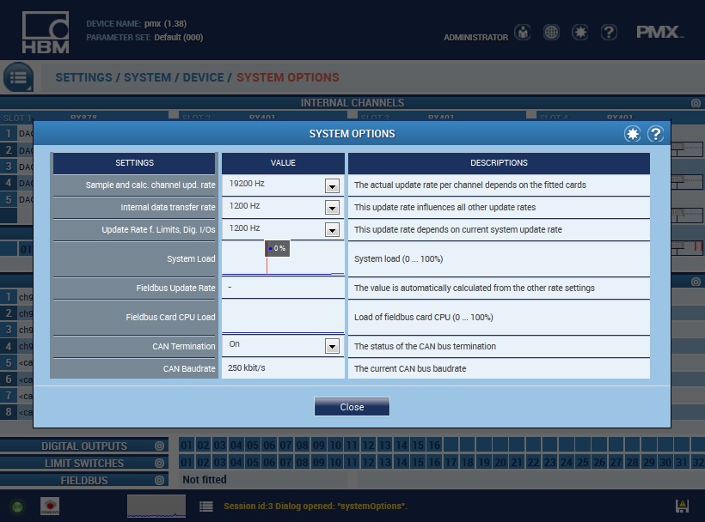705x522 pixels.
Task: Click the pmx (1.38) device name
Action: (x=165, y=23)
